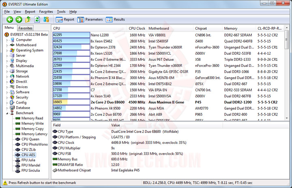Select CPU ZLib benchmark
This screenshot has height=188, width=292.
(28, 150)
